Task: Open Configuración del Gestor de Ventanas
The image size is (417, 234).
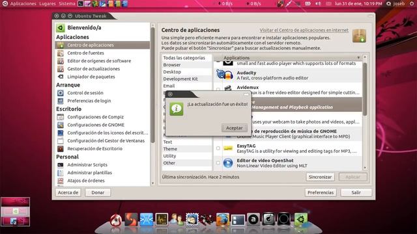Action: pos(106,141)
